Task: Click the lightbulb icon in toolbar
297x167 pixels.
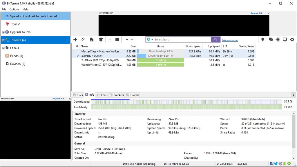Action: [x=263, y=39]
